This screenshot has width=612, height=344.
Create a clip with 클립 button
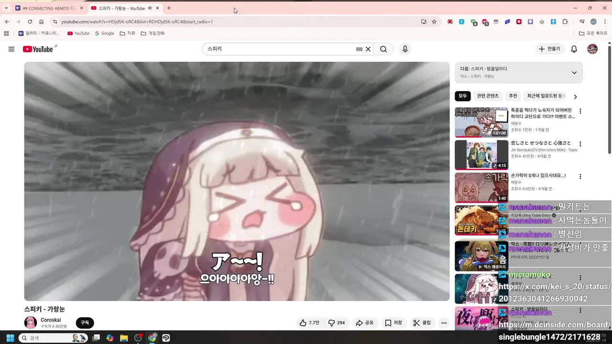tap(422, 323)
